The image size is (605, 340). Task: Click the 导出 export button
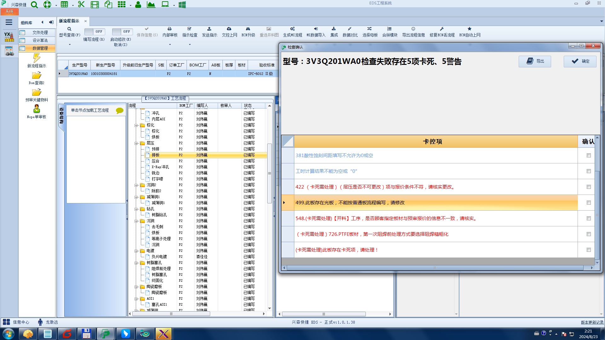click(x=535, y=61)
